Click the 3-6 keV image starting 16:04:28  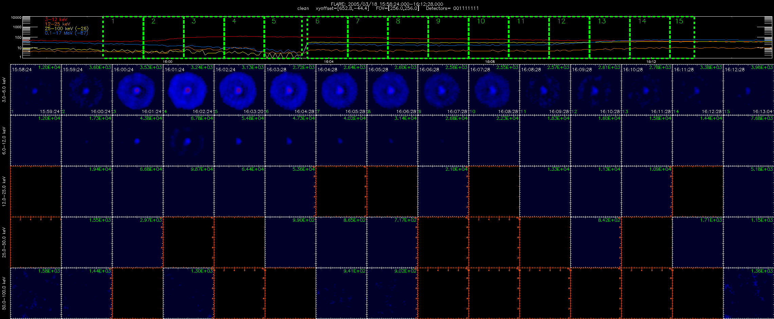click(x=341, y=90)
